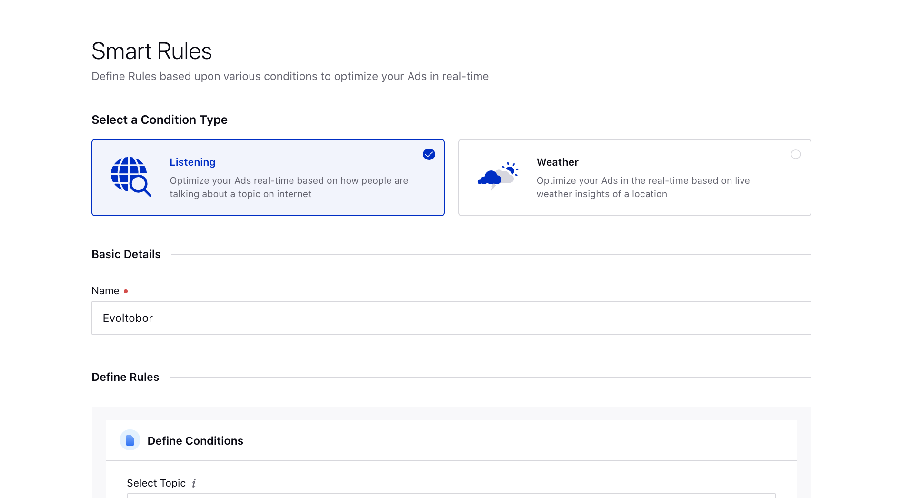
Task: Click the Select Topic info icon
Action: tap(194, 483)
